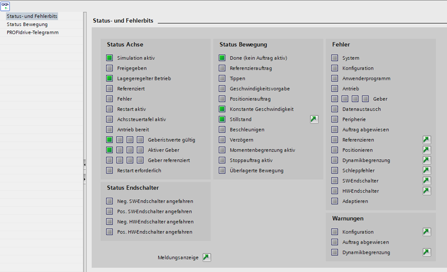Image resolution: width=447 pixels, height=272 pixels.
Task: Click green arrow next to Stillstand
Action: pos(314,119)
